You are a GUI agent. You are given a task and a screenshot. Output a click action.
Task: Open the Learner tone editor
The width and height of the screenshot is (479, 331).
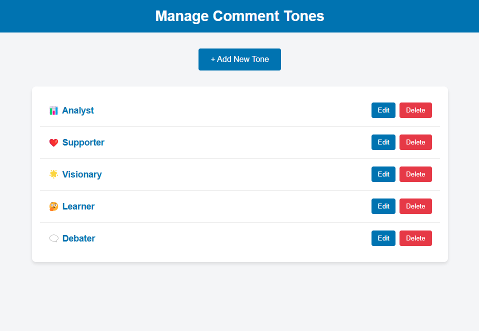click(x=383, y=206)
